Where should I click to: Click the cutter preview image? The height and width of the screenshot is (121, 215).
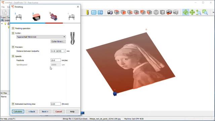73,38
